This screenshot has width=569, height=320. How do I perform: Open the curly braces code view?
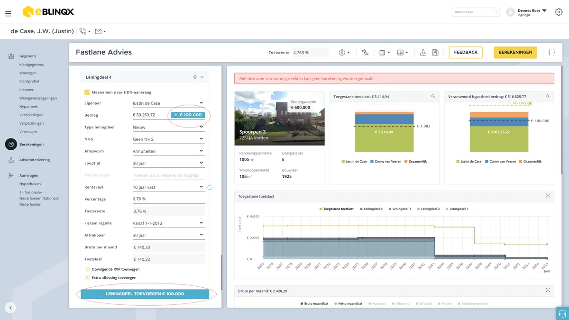[x=551, y=52]
